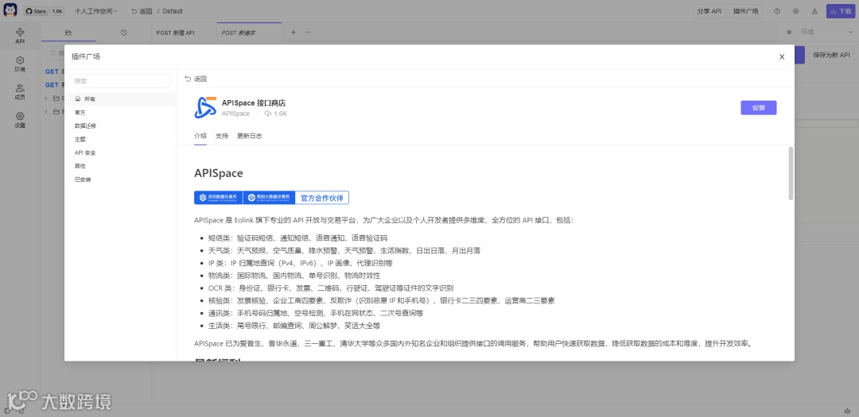Switch to 支持 tab
This screenshot has height=417, width=859.
[x=222, y=136]
